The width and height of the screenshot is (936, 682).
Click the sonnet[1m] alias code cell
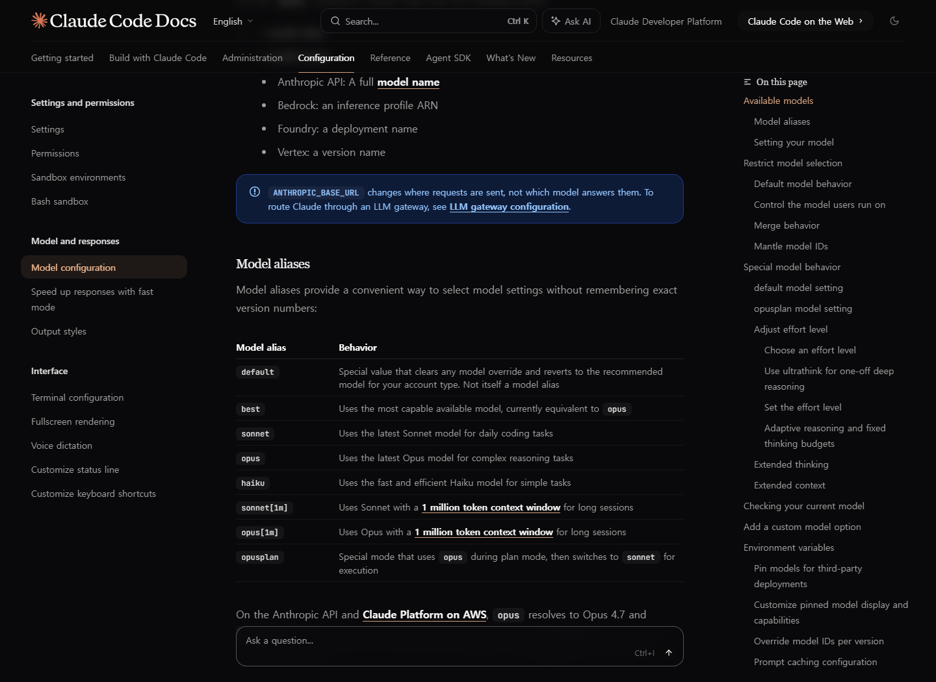tap(265, 508)
